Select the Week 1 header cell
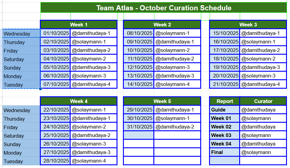The height and width of the screenshot is (168, 290). pyautogui.click(x=79, y=25)
